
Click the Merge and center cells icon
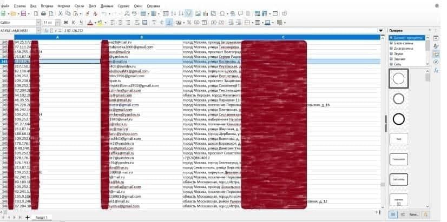click(x=145, y=23)
